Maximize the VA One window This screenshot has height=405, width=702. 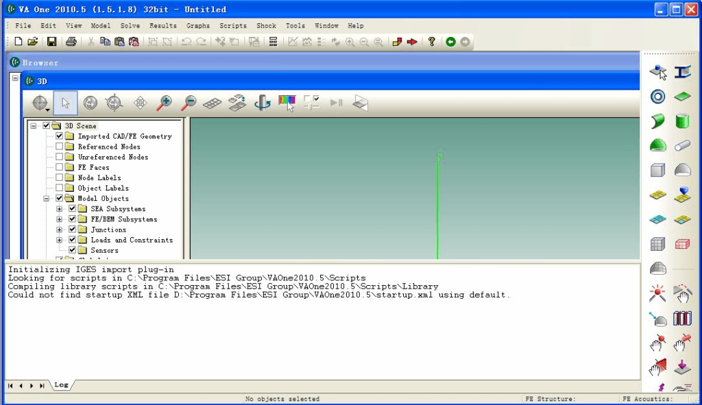[x=677, y=10]
